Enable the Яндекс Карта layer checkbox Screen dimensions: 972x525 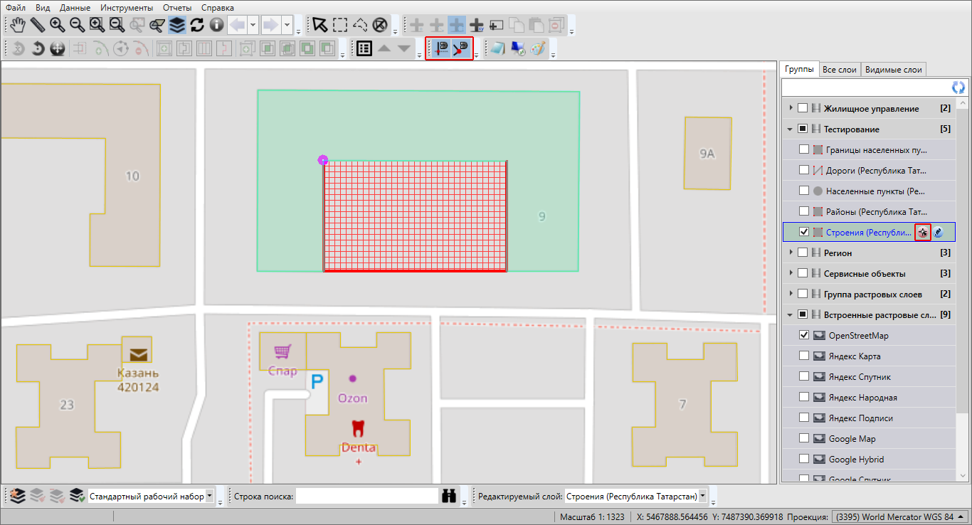(x=803, y=356)
